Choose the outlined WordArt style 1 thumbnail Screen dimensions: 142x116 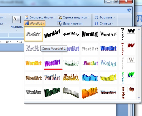pyautogui.click(x=34, y=34)
